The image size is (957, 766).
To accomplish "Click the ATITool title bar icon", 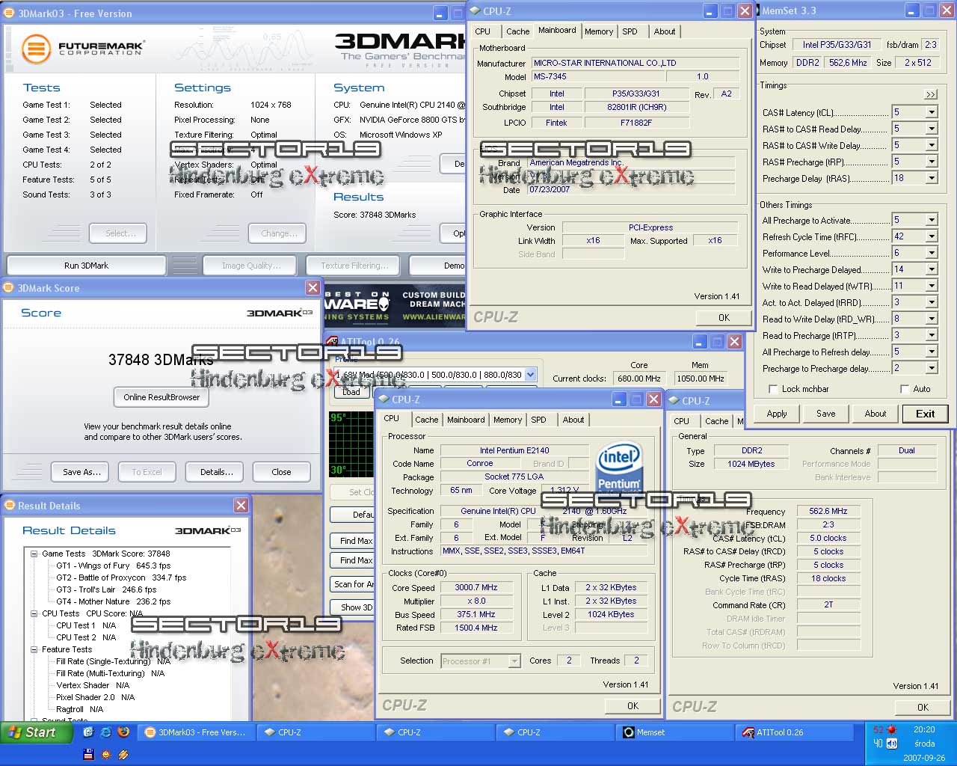I will [332, 342].
